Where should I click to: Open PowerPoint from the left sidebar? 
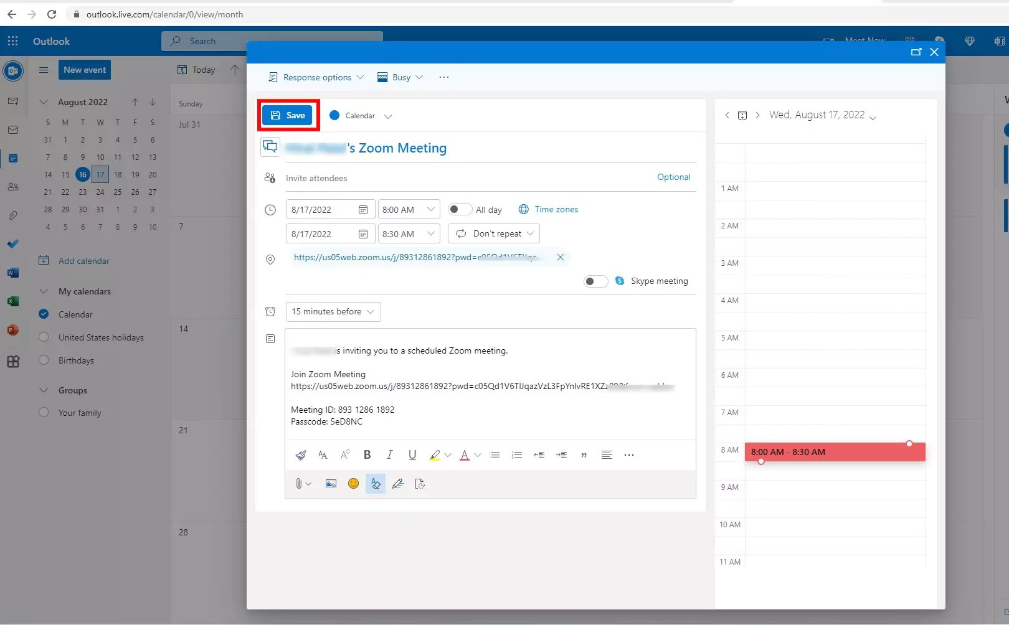13,331
